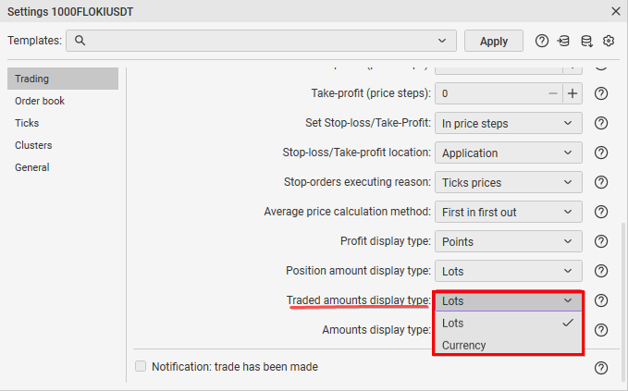This screenshot has width=628, height=391.
Task: Collapse Traded amounts display type dropdown
Action: coord(509,300)
